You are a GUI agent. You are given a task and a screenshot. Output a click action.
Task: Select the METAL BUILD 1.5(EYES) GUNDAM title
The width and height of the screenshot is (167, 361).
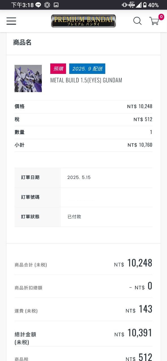(86, 80)
